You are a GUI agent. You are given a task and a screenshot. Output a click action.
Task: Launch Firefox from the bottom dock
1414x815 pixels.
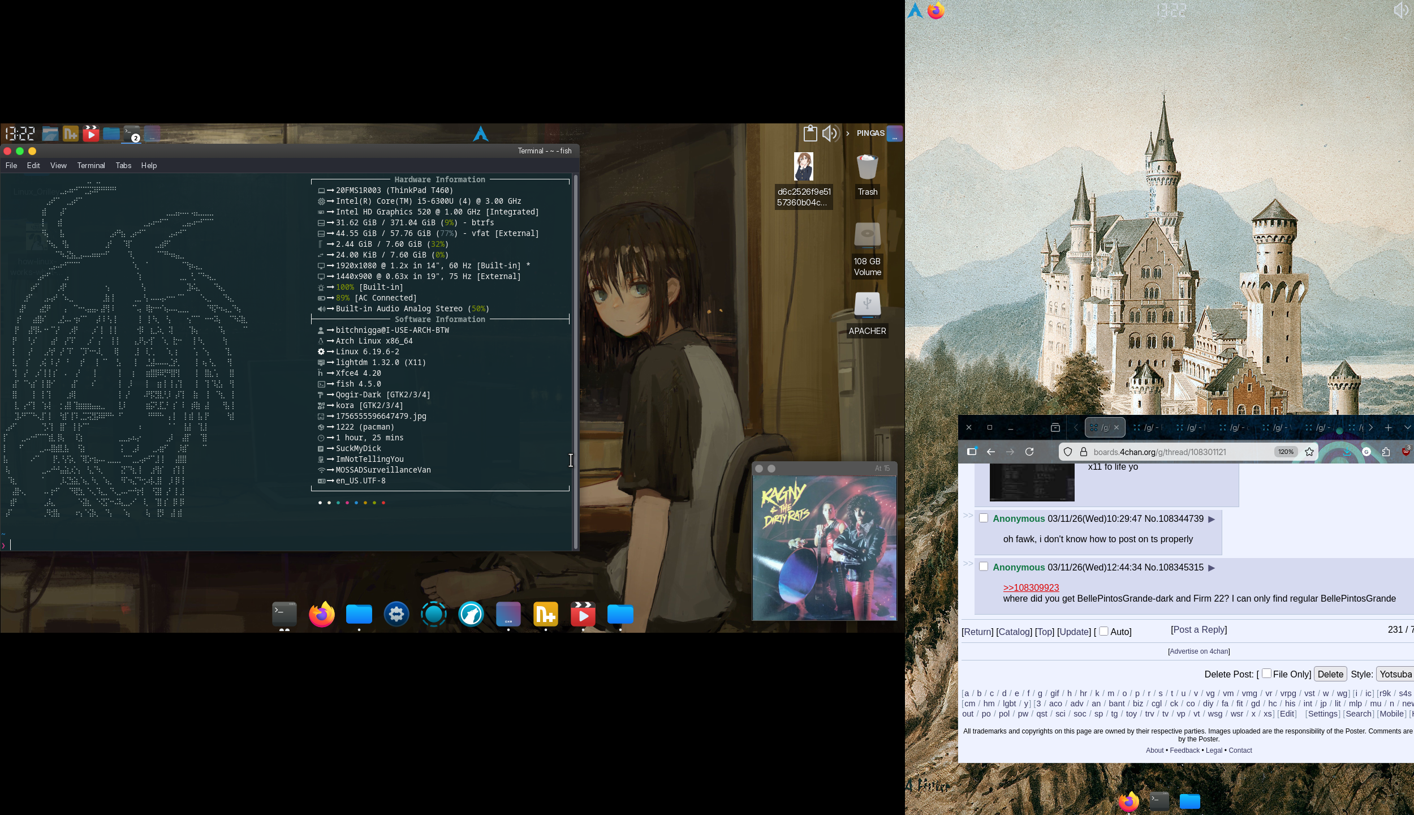tap(322, 614)
